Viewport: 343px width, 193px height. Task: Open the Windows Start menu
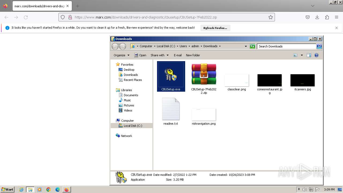[7, 190]
